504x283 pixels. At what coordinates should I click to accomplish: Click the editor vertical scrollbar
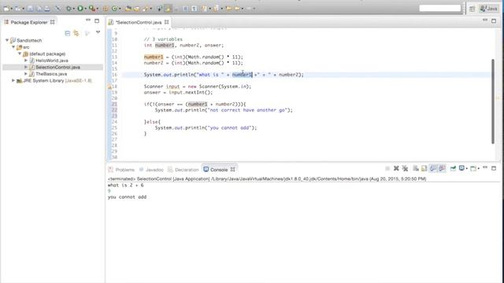click(493, 101)
